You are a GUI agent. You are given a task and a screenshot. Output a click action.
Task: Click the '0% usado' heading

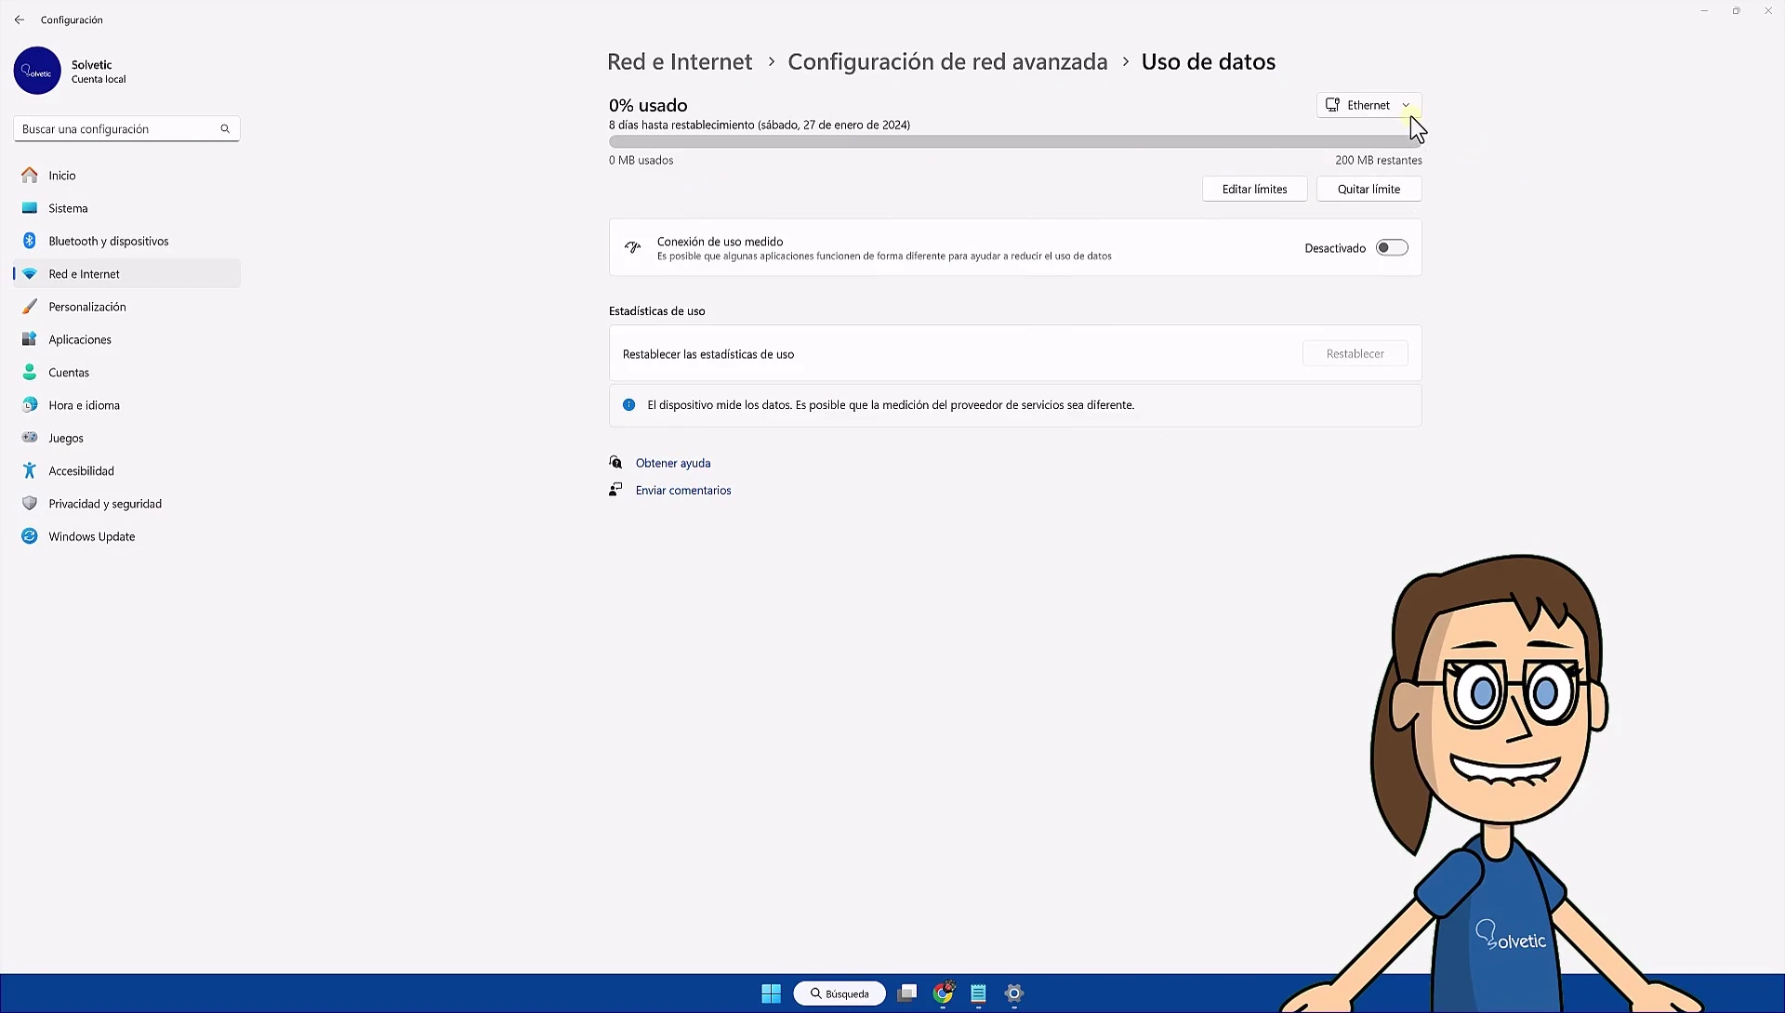click(648, 105)
